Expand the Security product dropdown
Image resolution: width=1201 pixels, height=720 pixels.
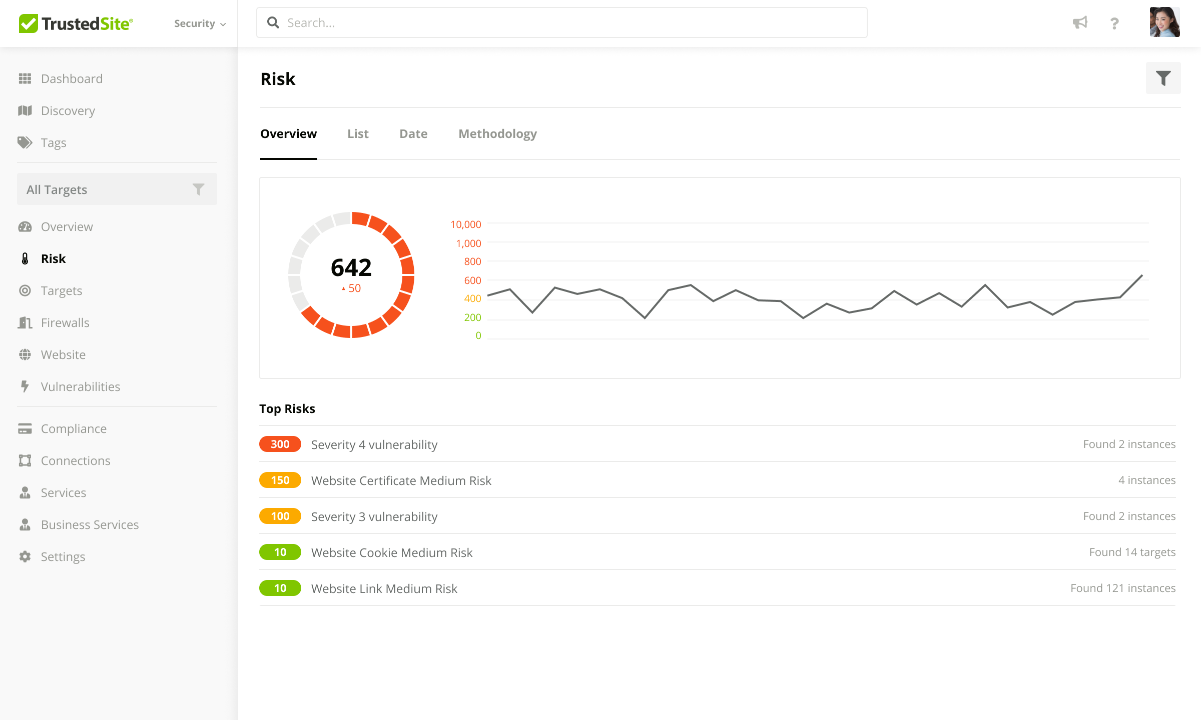click(200, 23)
